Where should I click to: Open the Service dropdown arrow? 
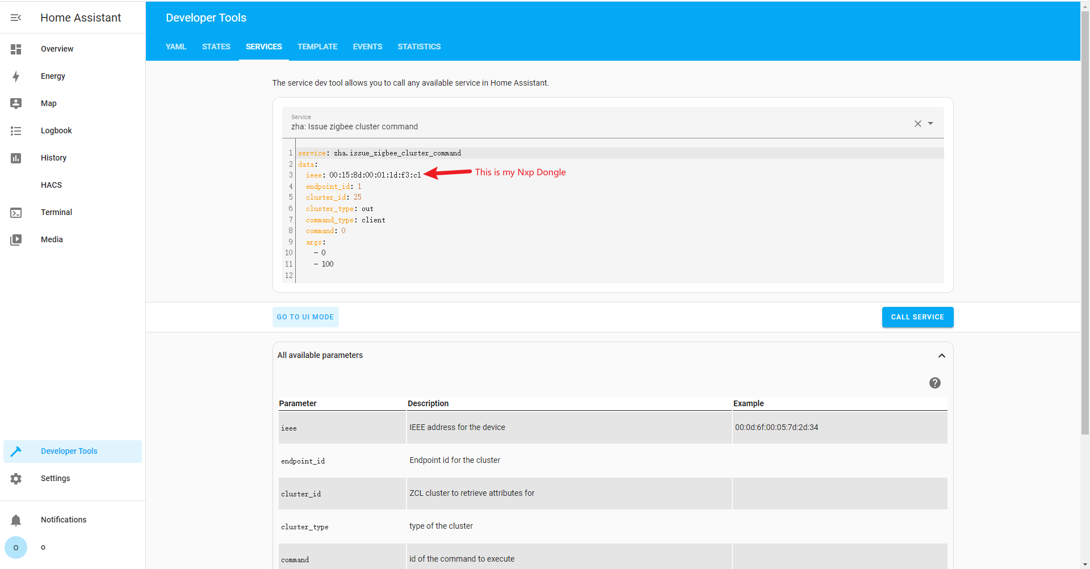coord(930,124)
